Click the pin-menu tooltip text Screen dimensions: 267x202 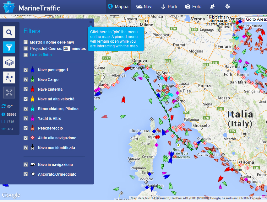tap(114, 39)
